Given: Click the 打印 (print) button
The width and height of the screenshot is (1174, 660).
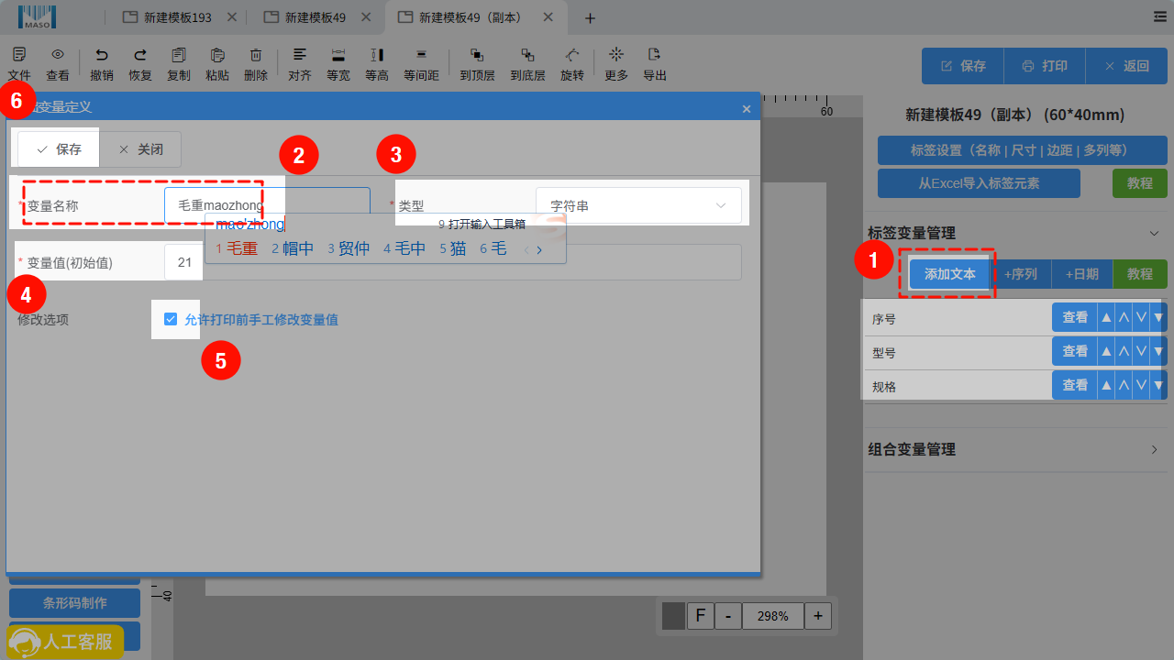Looking at the screenshot, I should click(x=1045, y=66).
